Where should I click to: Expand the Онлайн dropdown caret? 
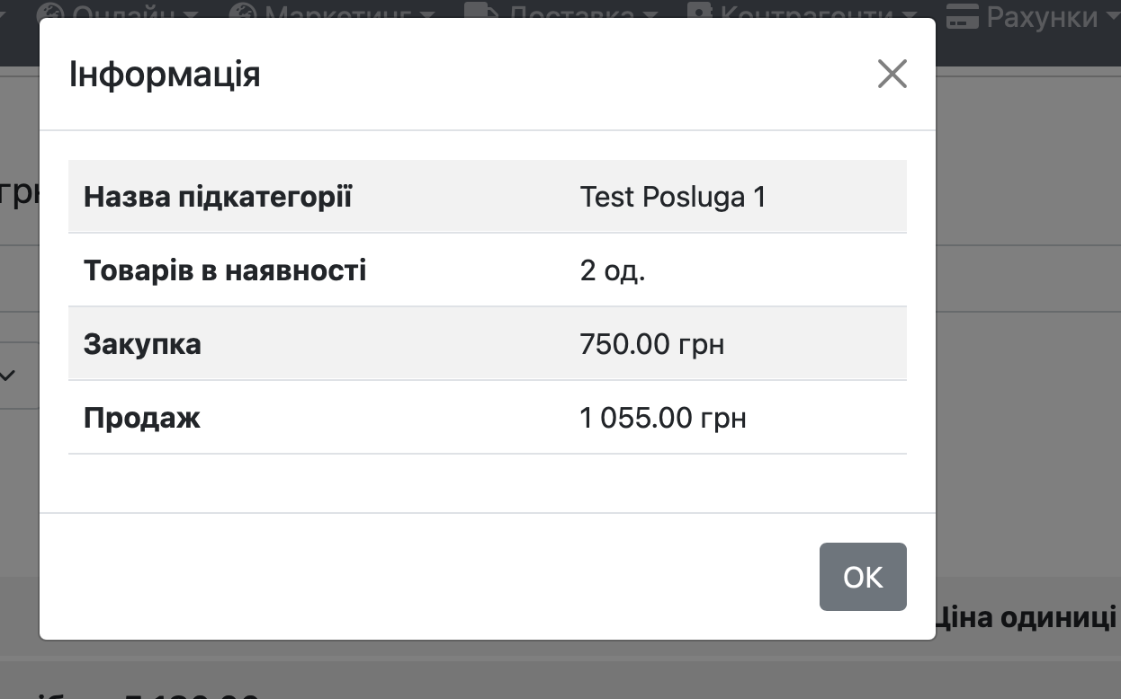(x=190, y=16)
